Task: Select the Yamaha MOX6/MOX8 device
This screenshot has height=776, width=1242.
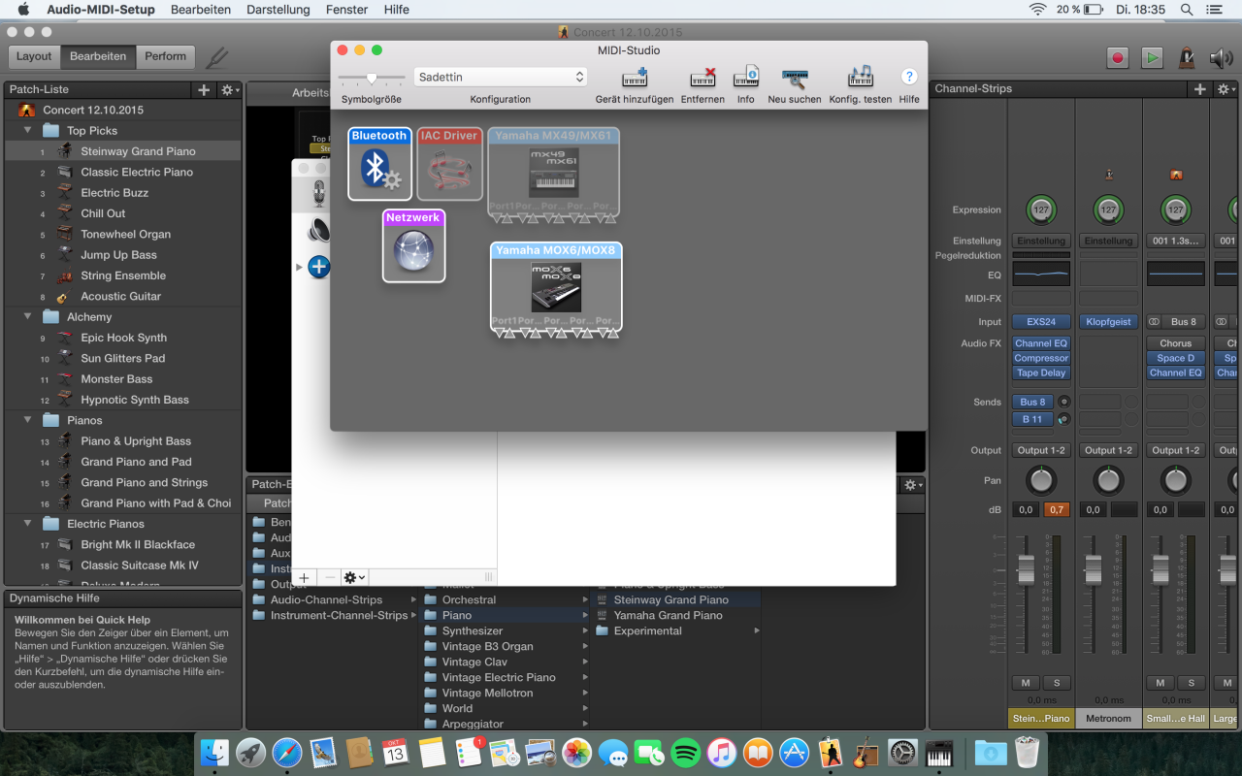Action: tap(556, 288)
